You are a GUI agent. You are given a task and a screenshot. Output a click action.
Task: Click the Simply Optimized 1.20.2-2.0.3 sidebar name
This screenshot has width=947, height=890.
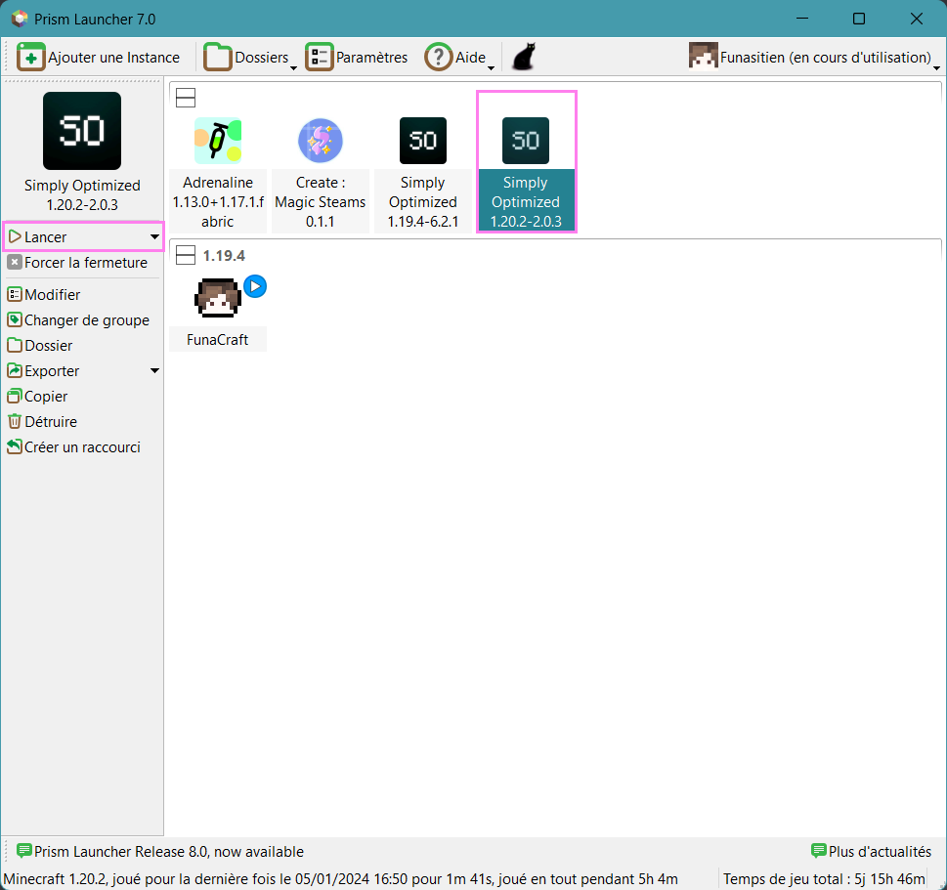point(82,195)
